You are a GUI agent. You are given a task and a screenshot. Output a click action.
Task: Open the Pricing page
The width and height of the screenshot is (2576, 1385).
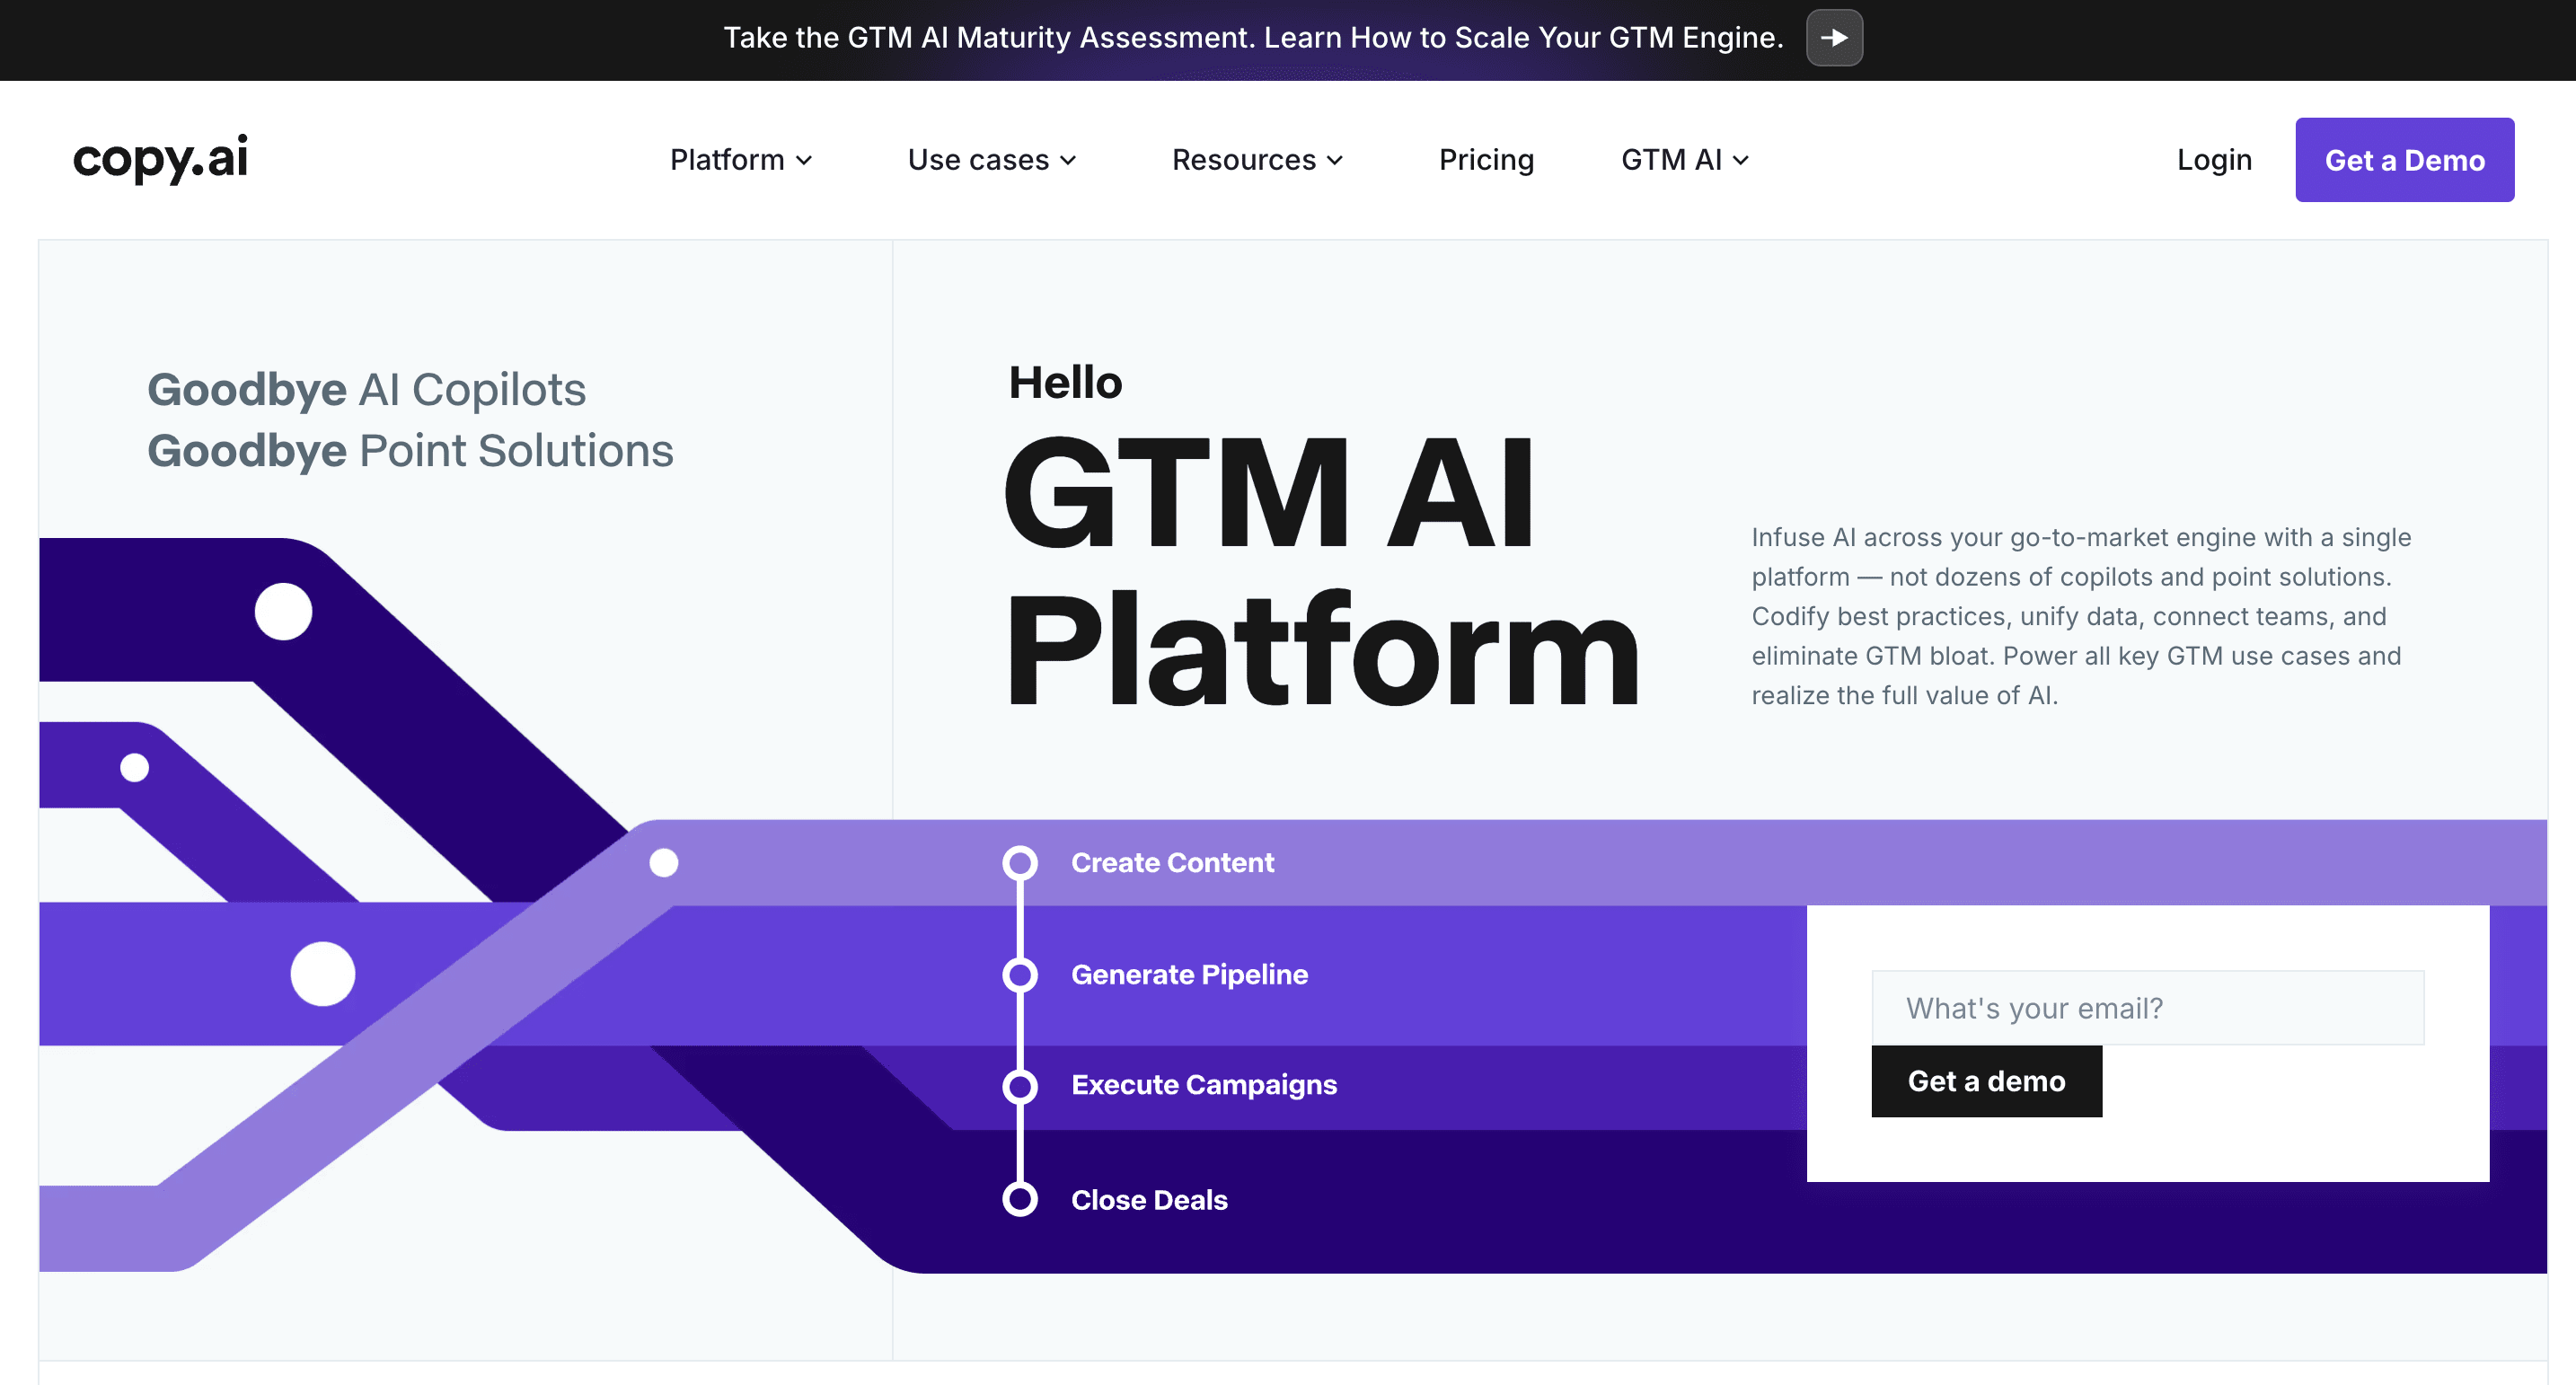(x=1486, y=160)
